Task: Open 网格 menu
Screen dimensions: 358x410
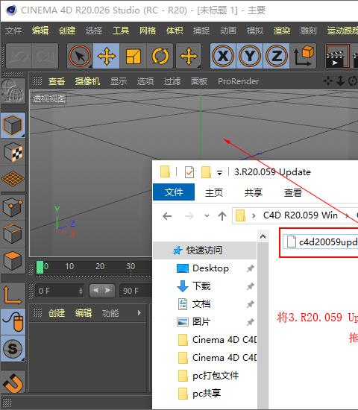Action: (148, 31)
